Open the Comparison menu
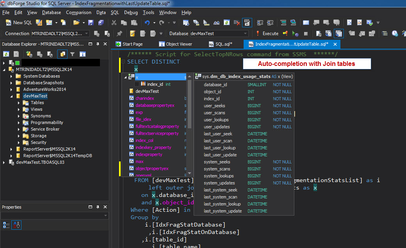Viewport: 406px width, 248px height. pyautogui.click(x=78, y=12)
